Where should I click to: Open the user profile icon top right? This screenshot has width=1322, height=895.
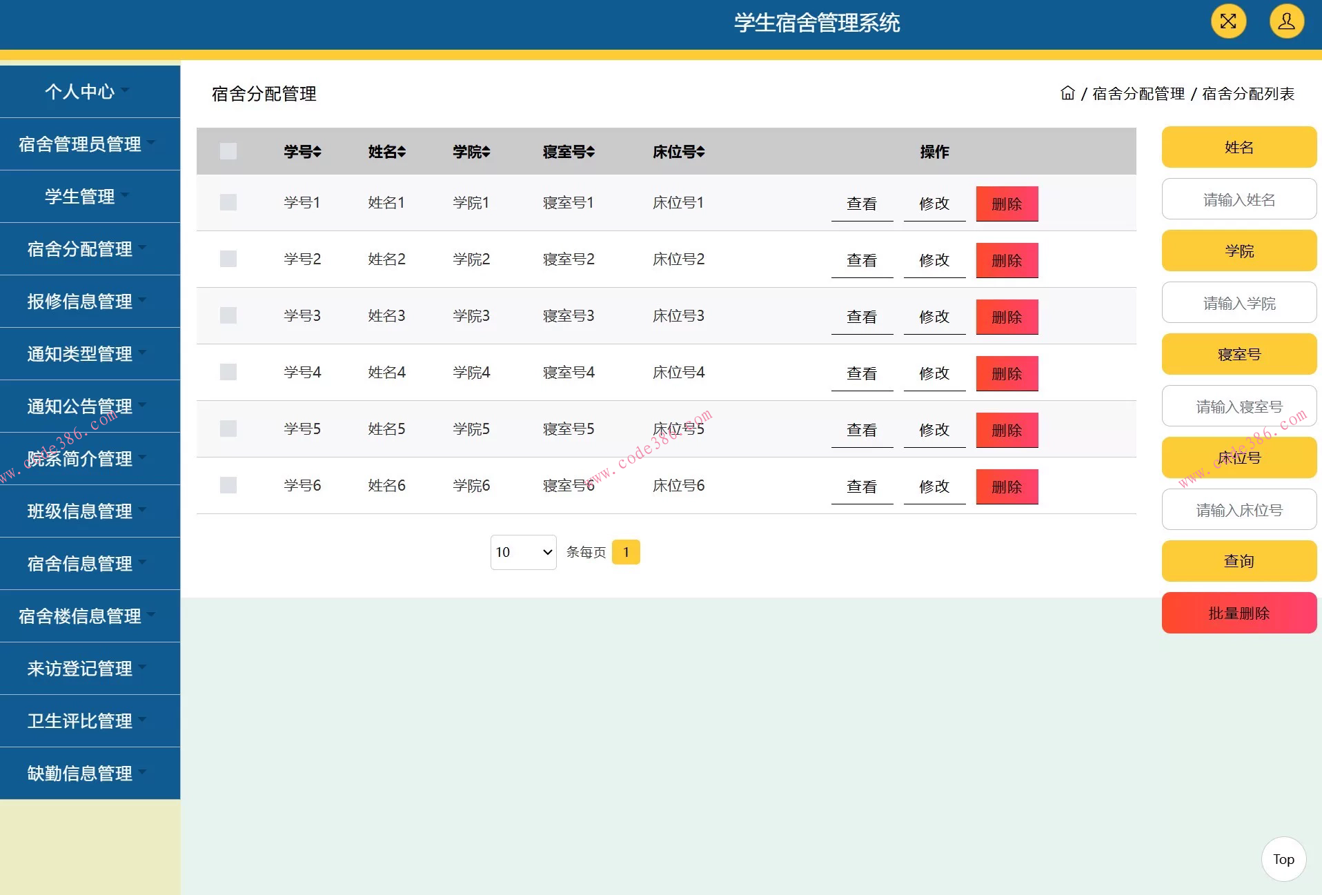[x=1286, y=21]
